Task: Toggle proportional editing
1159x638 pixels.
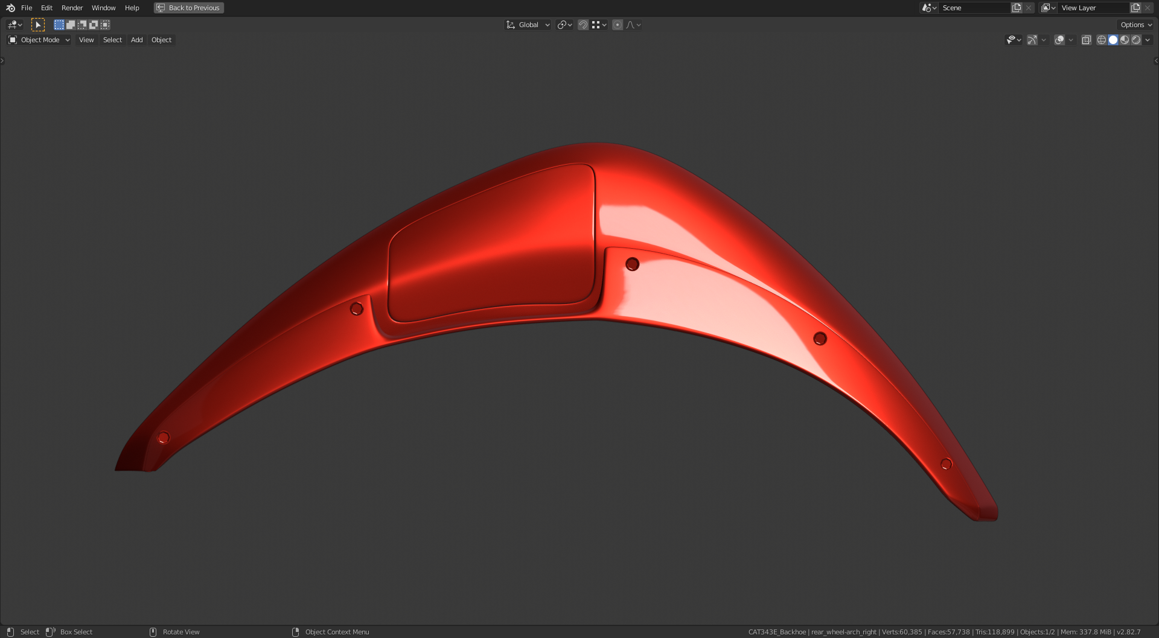Action: (x=618, y=25)
